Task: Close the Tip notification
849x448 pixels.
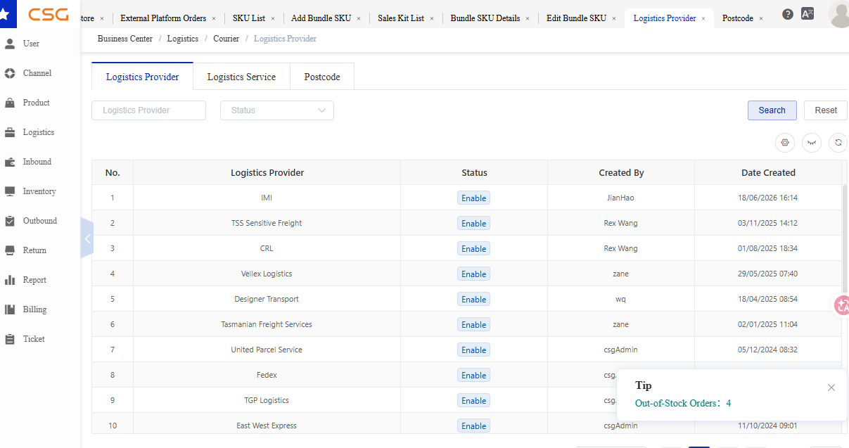Action: tap(831, 388)
